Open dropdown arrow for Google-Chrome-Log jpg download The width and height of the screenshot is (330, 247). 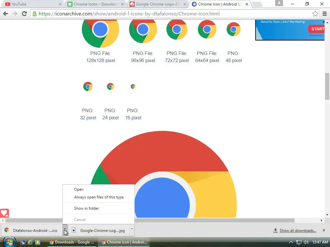coord(132,230)
